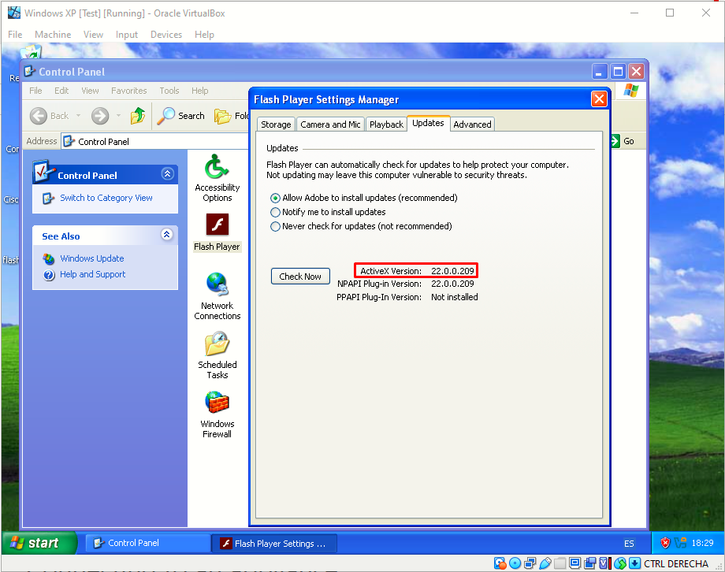Open the VirtualBox Devices menu
The height and width of the screenshot is (572, 725).
click(x=166, y=35)
